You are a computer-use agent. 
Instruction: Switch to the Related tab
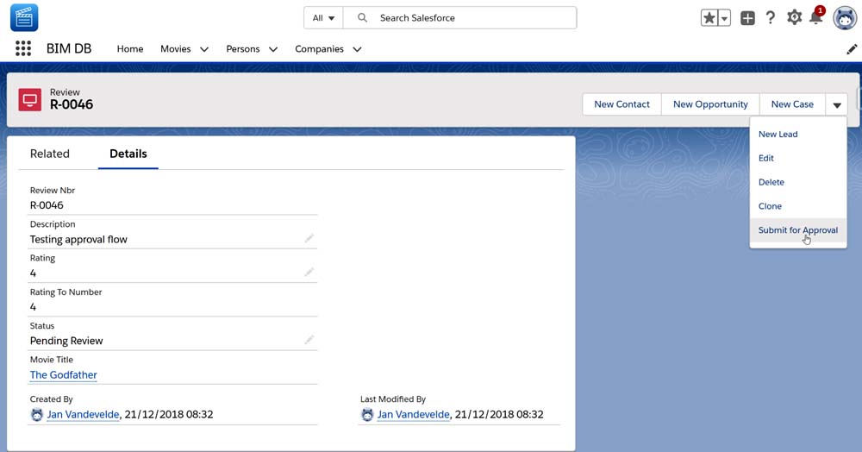(x=49, y=154)
